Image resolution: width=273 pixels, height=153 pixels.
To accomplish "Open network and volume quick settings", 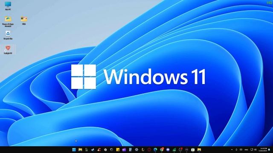I will point(253,150).
